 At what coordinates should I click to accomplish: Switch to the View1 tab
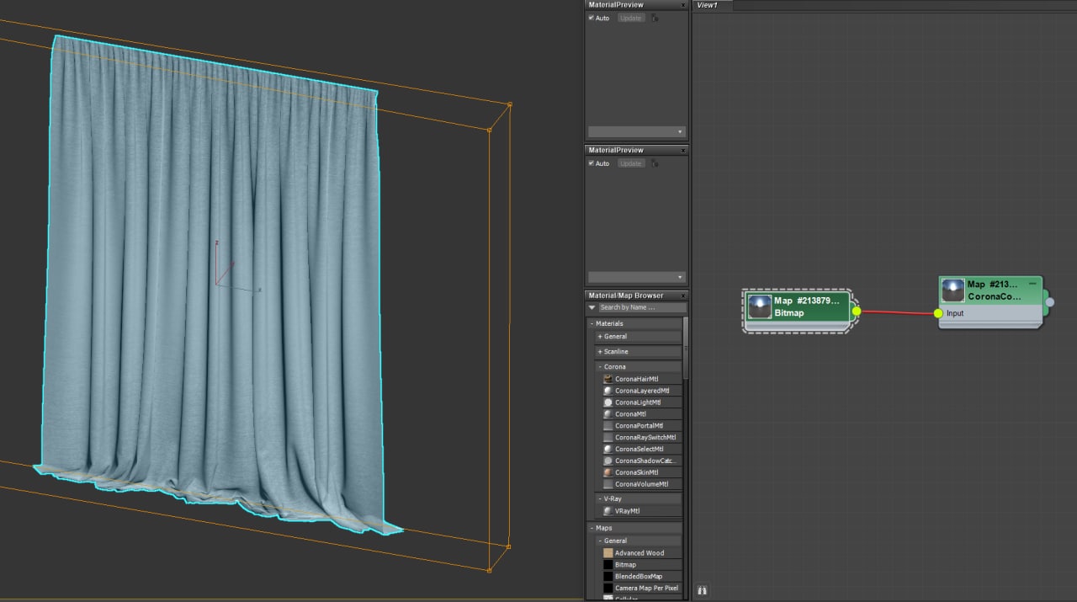(x=712, y=5)
